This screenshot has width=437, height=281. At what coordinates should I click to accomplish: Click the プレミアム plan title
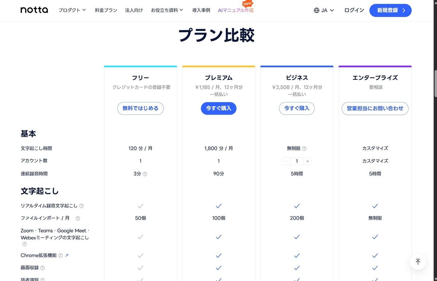click(x=219, y=78)
